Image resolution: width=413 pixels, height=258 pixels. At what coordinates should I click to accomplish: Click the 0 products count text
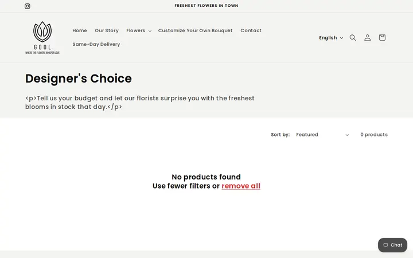coord(374,135)
